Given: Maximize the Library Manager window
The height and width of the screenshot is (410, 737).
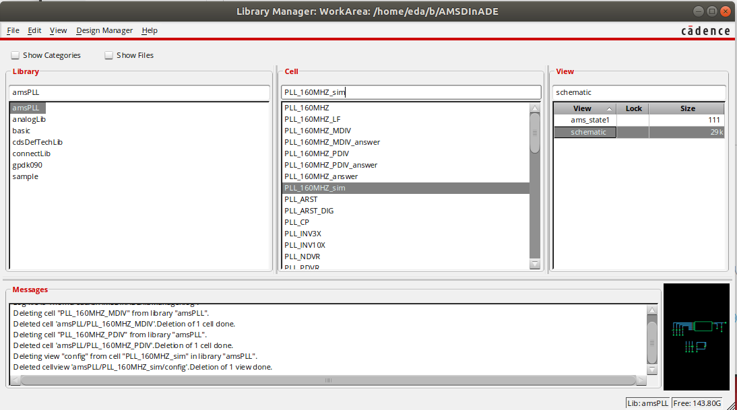Looking at the screenshot, I should point(712,11).
